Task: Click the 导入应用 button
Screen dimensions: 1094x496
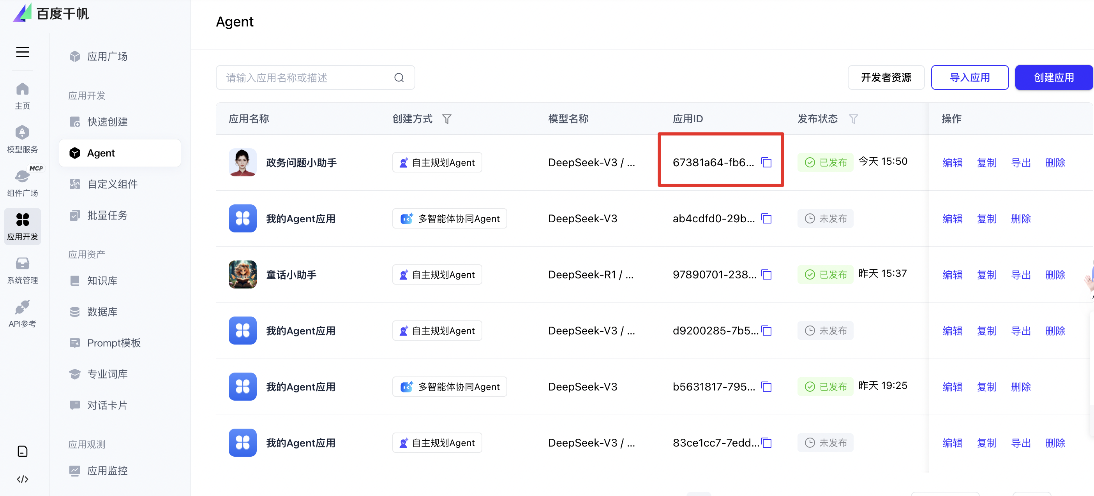Action: pyautogui.click(x=969, y=77)
